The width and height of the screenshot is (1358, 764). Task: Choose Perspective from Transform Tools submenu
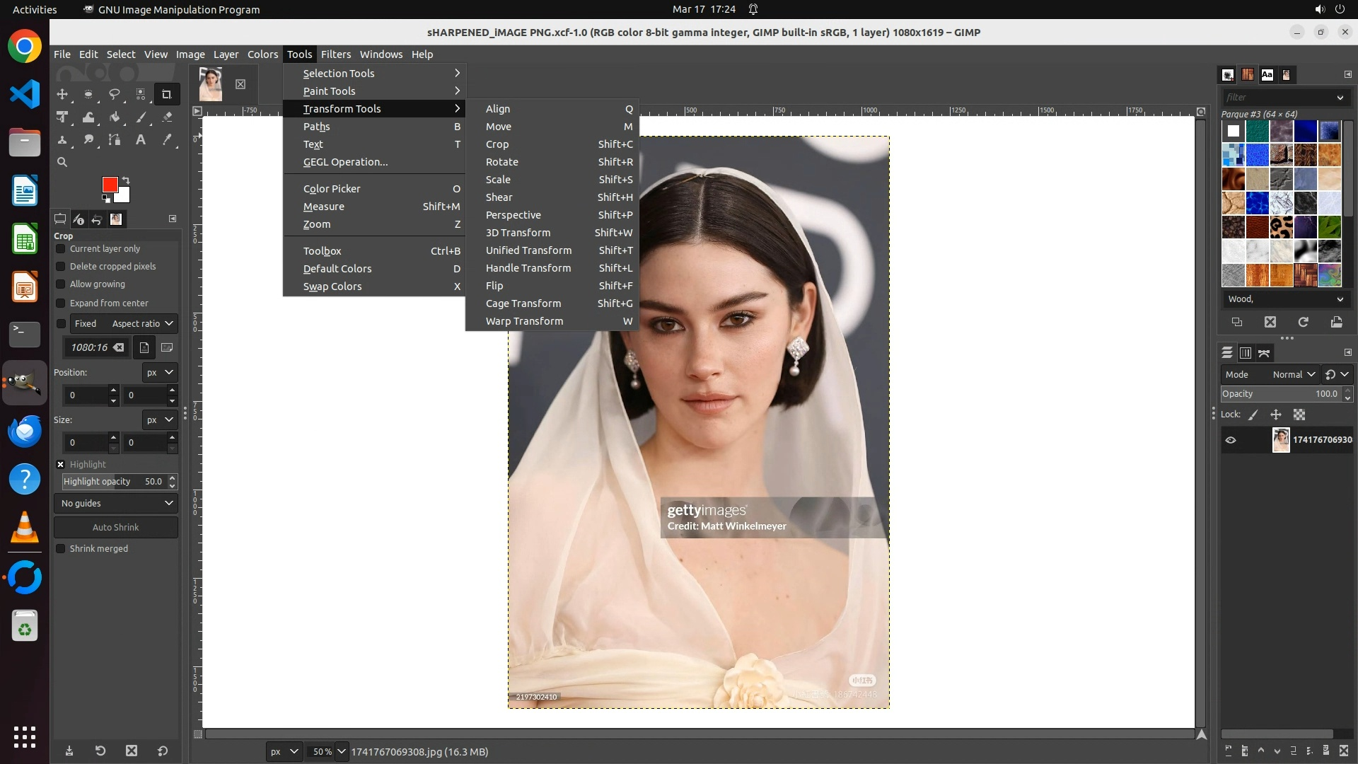[513, 215]
